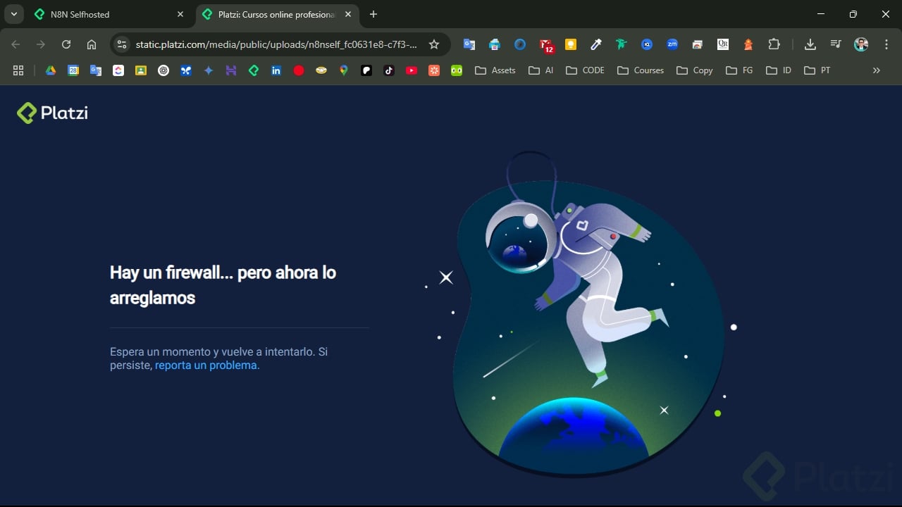Viewport: 902px width, 507px height.
Task: Open the Google Drive bookmark
Action: click(x=51, y=70)
